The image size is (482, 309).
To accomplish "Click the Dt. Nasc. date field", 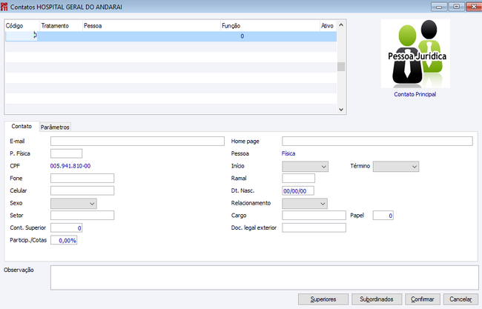I will 298,190.
